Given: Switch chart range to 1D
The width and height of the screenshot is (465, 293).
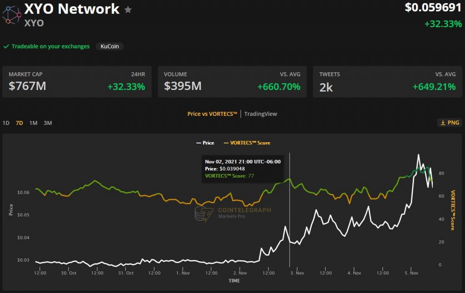Looking at the screenshot, I should (6, 123).
